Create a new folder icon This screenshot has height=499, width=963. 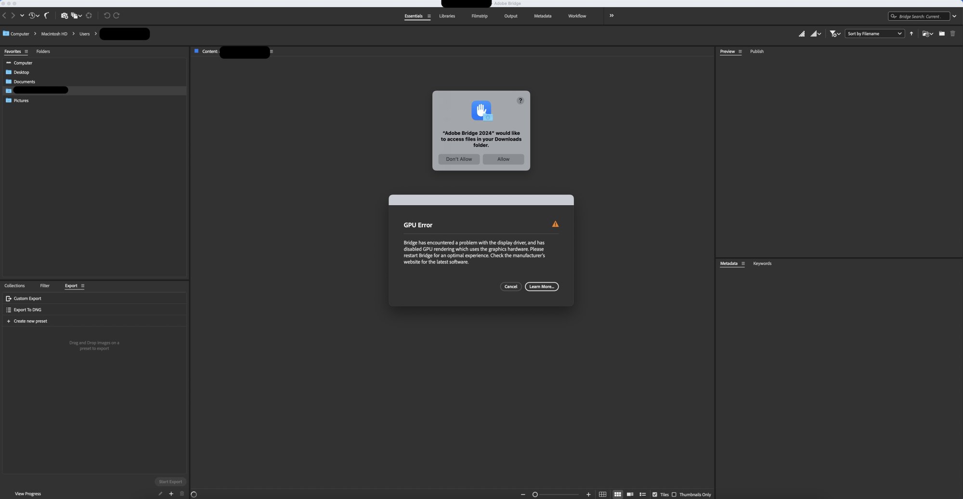[942, 34]
